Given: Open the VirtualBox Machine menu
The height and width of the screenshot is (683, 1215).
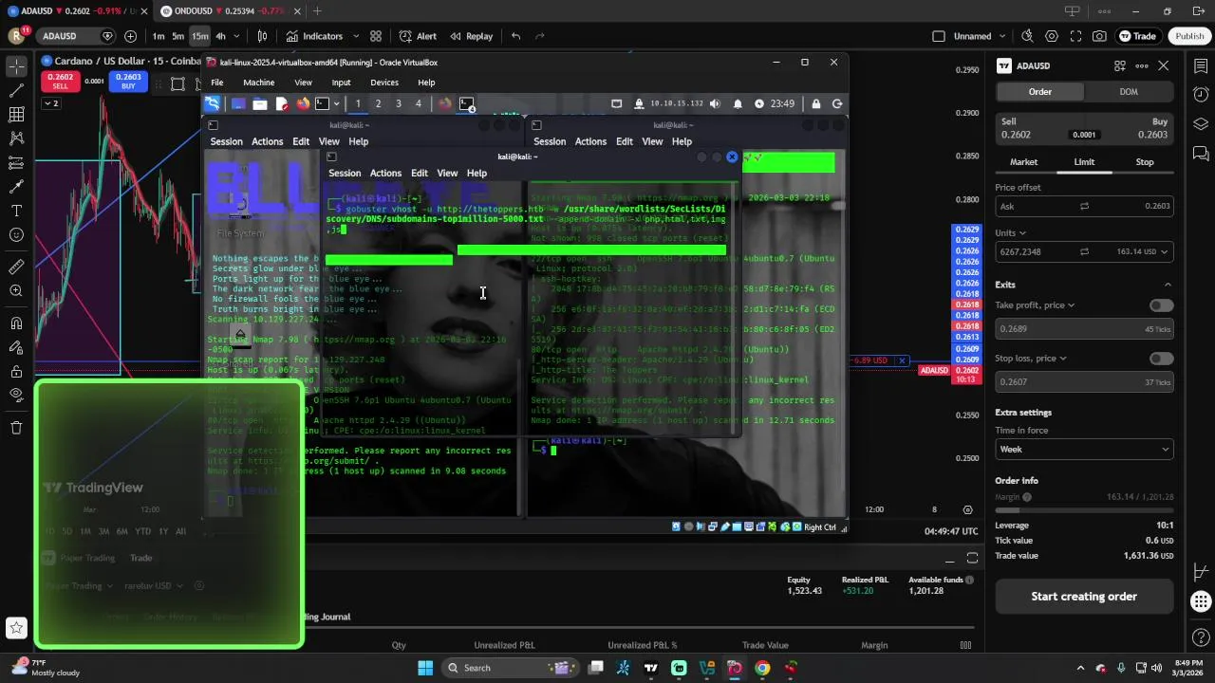Looking at the screenshot, I should click(x=258, y=83).
